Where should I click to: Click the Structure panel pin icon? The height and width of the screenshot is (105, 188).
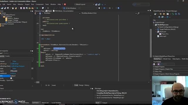coord(31,11)
